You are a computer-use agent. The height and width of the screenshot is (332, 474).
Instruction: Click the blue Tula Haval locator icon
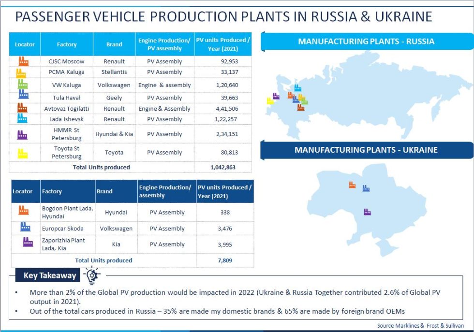coord(23,95)
